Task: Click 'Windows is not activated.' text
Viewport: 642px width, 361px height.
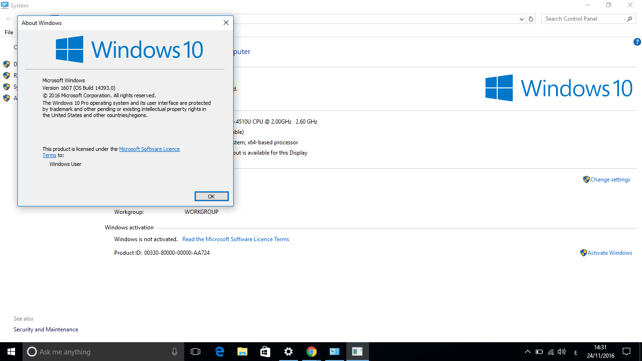Action: pyautogui.click(x=146, y=239)
